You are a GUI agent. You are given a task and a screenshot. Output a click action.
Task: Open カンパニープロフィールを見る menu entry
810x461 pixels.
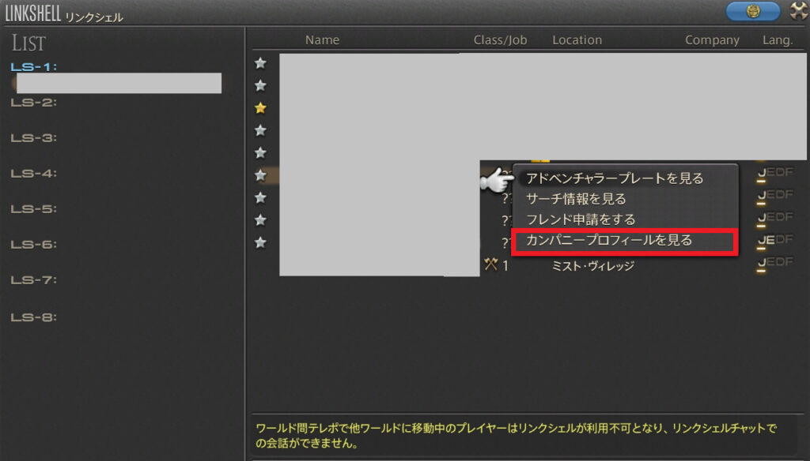coord(608,240)
